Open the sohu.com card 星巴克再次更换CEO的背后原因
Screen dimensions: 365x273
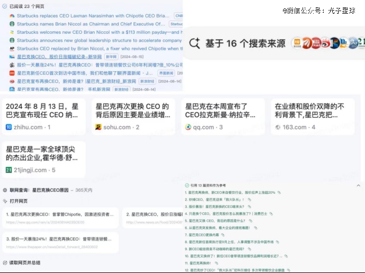point(133,117)
